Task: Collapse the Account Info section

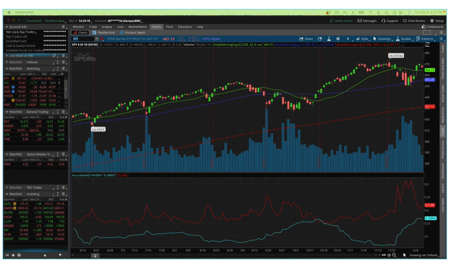Action: point(7,27)
